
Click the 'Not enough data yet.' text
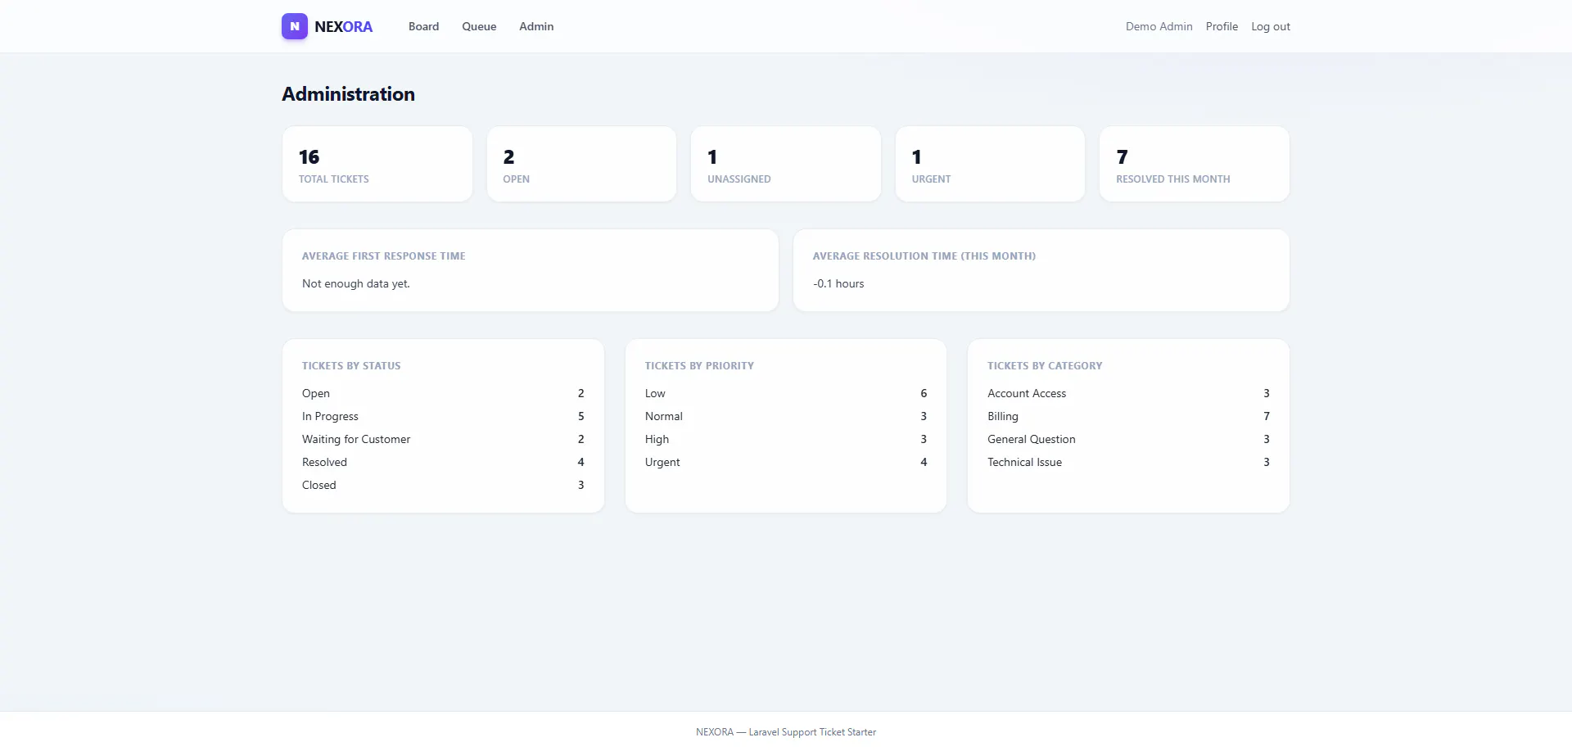point(356,283)
